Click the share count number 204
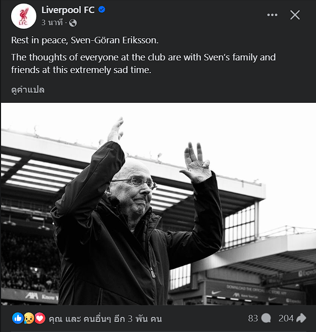 (286, 318)
